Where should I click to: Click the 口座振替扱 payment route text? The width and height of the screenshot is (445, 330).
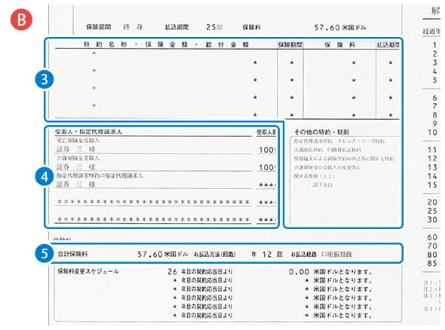pyautogui.click(x=336, y=254)
